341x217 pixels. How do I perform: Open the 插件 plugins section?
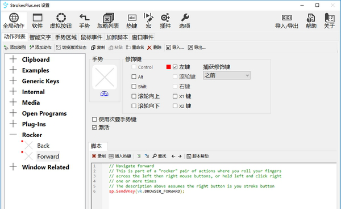click(165, 21)
